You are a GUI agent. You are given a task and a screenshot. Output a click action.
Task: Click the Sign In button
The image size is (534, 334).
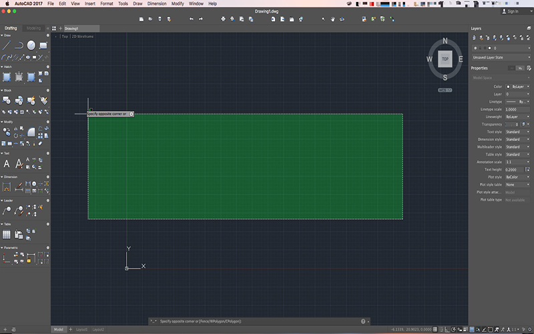pos(510,11)
